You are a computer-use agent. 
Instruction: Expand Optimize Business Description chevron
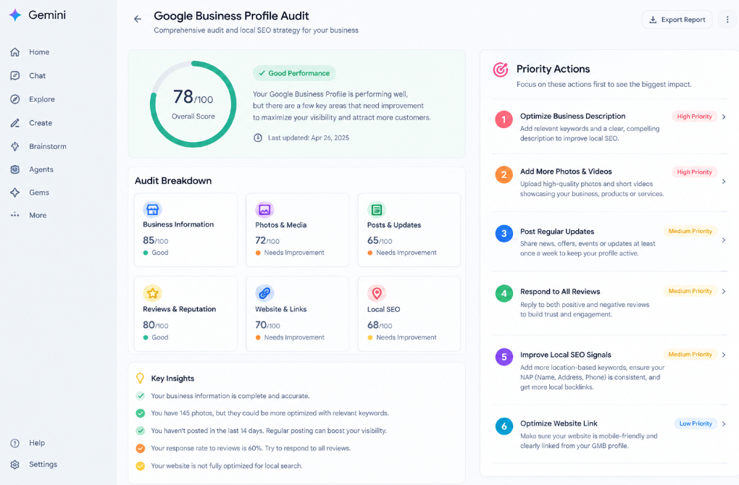pos(724,117)
